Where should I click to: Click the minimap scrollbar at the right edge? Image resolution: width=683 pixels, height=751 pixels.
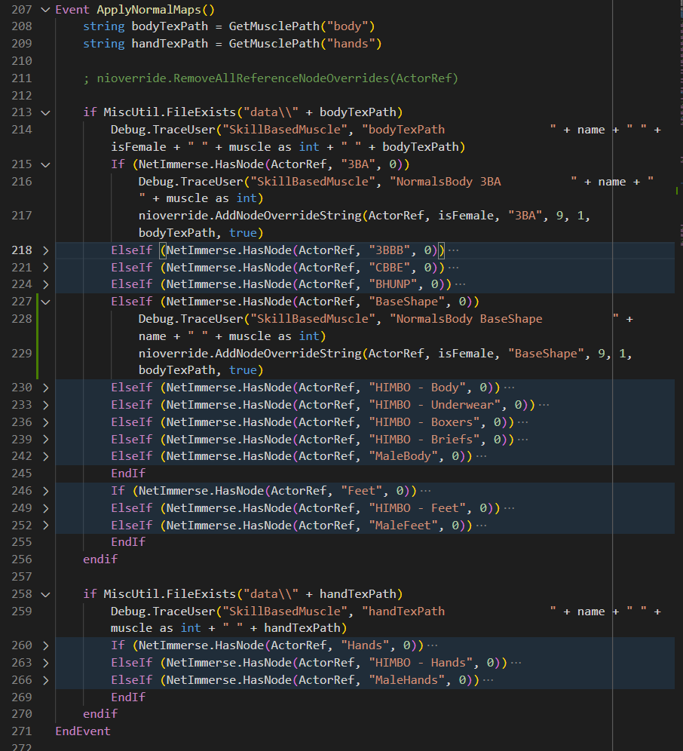click(678, 375)
